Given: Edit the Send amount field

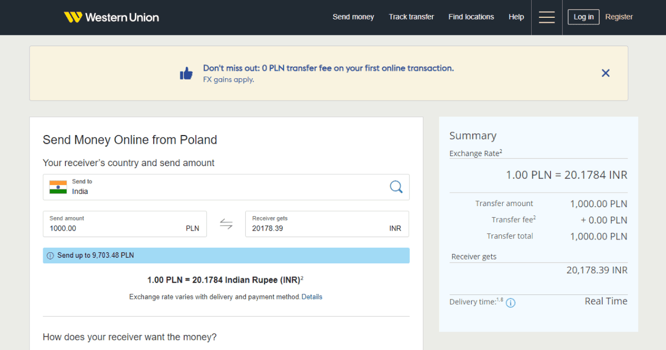Looking at the screenshot, I should click(x=125, y=224).
